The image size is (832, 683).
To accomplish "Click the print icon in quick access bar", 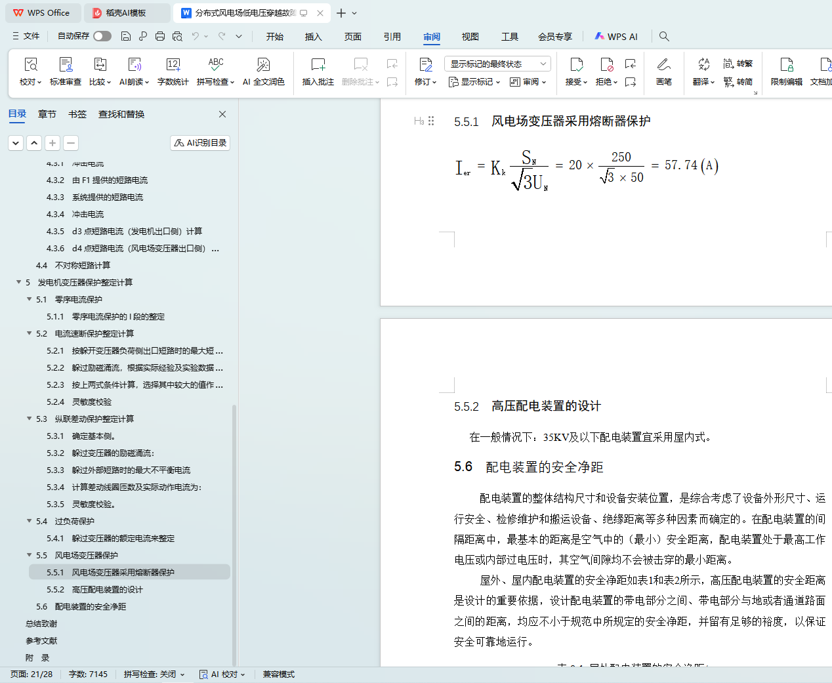I will [x=160, y=36].
